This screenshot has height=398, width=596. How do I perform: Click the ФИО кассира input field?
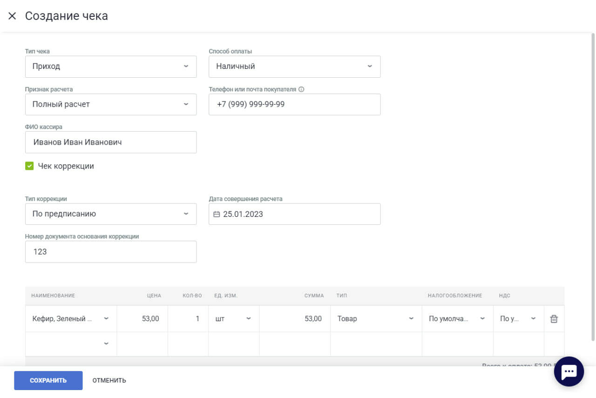point(111,142)
